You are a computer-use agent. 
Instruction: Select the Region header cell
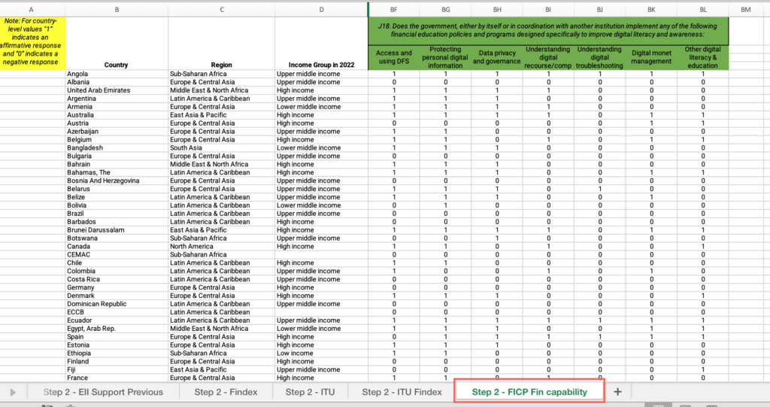222,65
